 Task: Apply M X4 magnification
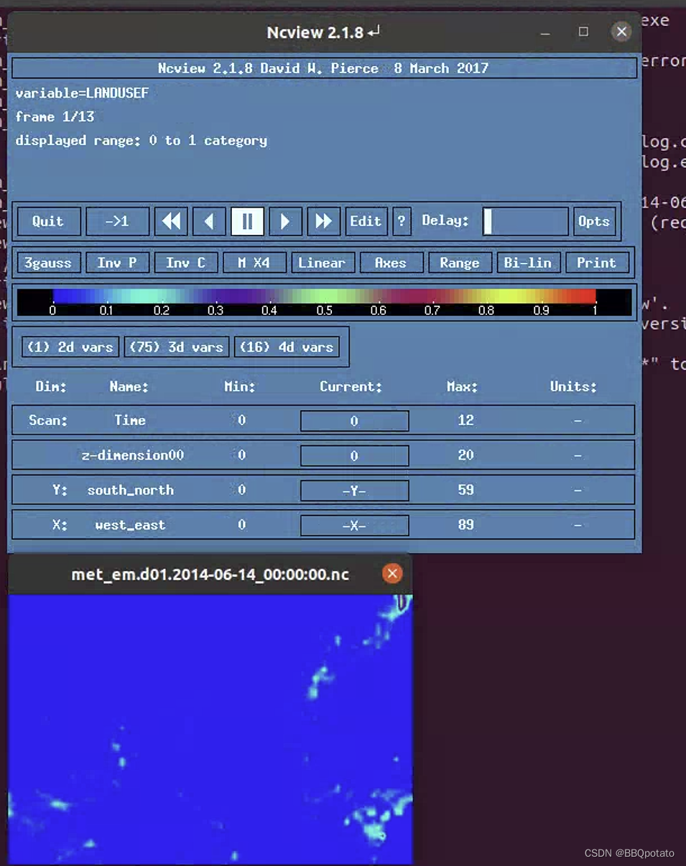click(x=254, y=263)
